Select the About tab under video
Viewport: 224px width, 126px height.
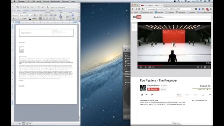(x=179, y=95)
